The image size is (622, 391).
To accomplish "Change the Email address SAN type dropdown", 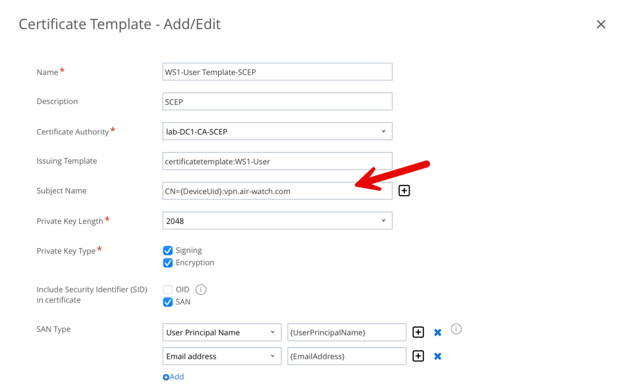I will (x=221, y=356).
